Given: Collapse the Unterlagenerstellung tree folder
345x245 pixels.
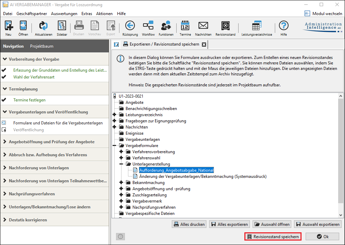Looking at the screenshot, I should coord(121,164).
